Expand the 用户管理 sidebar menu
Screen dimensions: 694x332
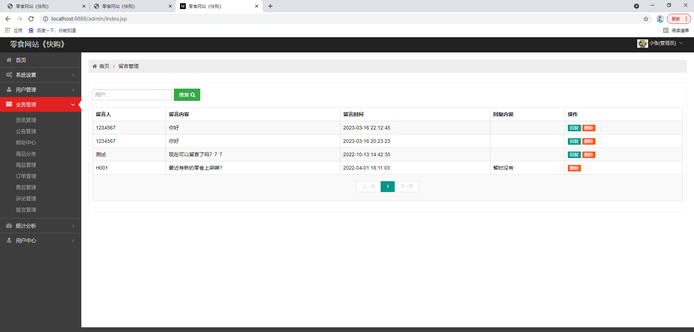40,90
